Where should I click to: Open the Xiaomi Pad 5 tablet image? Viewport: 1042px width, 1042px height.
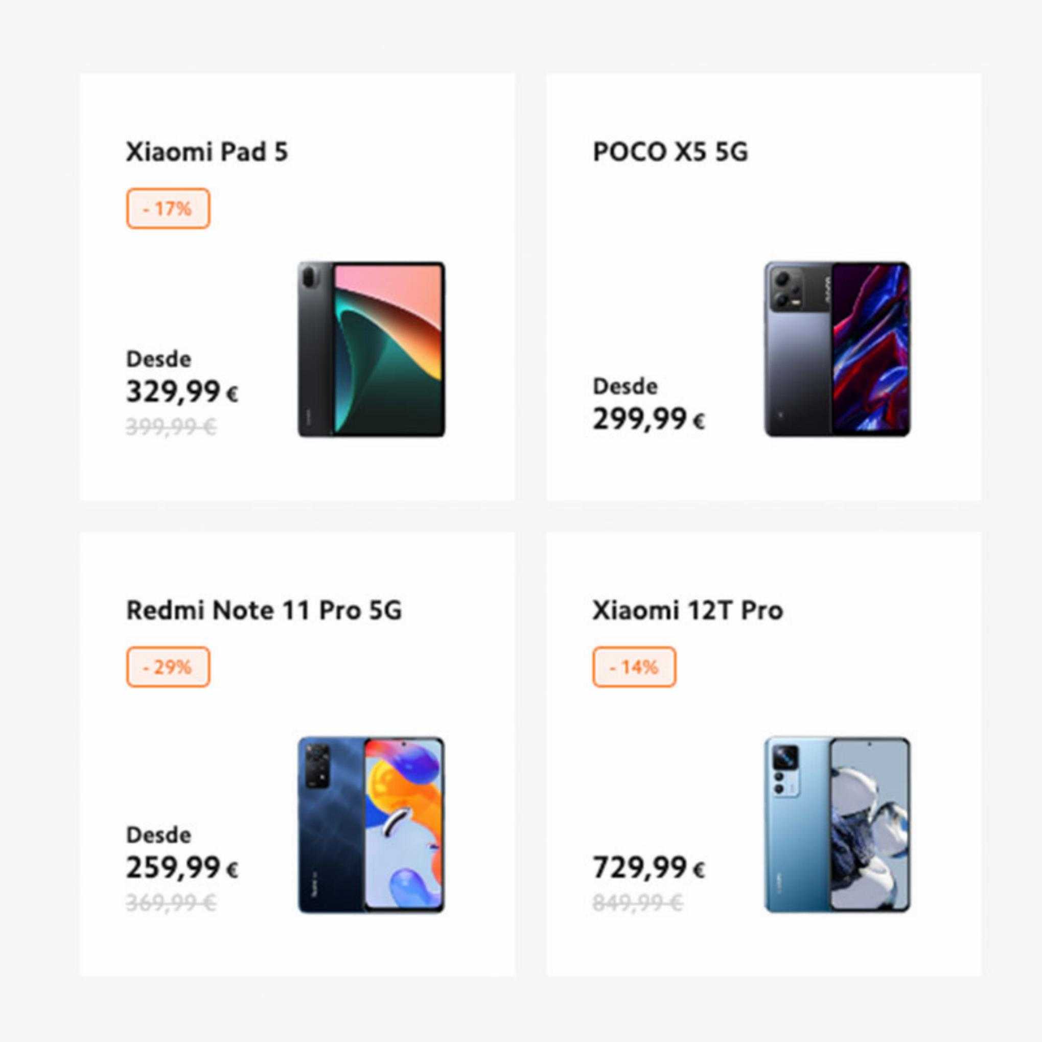tap(372, 350)
